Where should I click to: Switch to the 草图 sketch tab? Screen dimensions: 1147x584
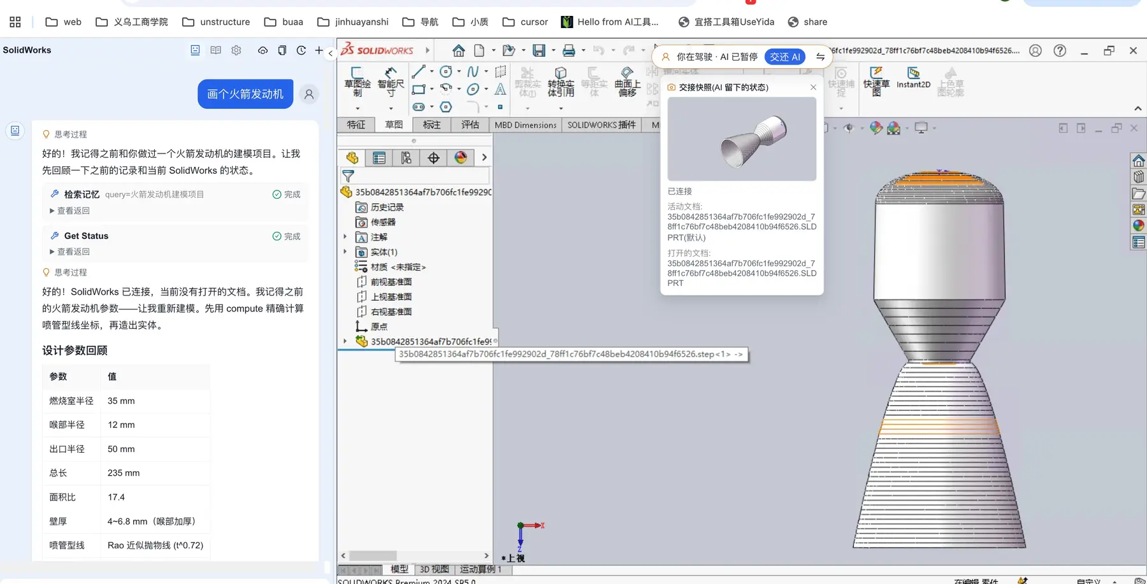(394, 125)
